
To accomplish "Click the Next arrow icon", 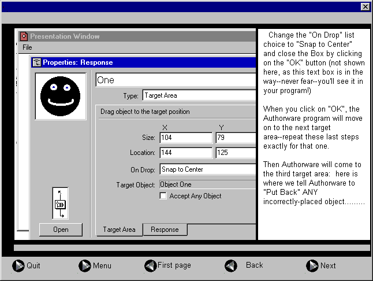I will tap(312, 265).
